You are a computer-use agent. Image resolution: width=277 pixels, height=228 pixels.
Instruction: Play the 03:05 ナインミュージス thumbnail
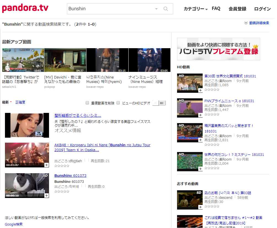click(150, 60)
